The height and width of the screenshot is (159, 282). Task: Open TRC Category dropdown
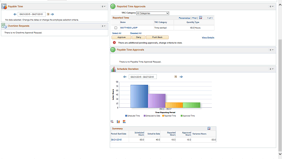coord(152,13)
